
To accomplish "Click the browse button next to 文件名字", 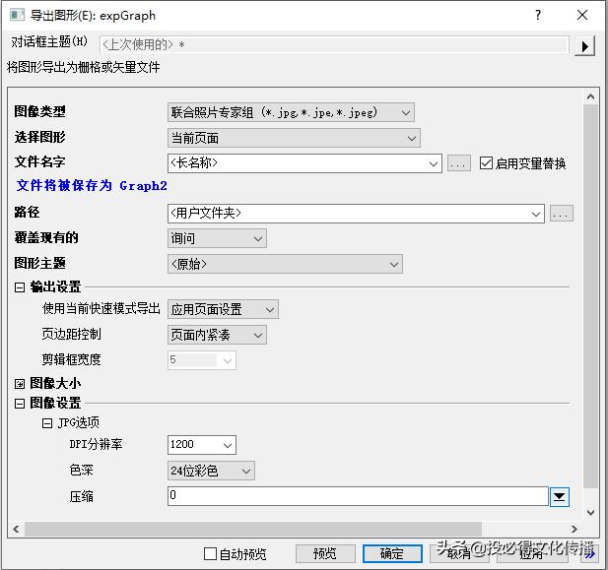I will point(459,163).
